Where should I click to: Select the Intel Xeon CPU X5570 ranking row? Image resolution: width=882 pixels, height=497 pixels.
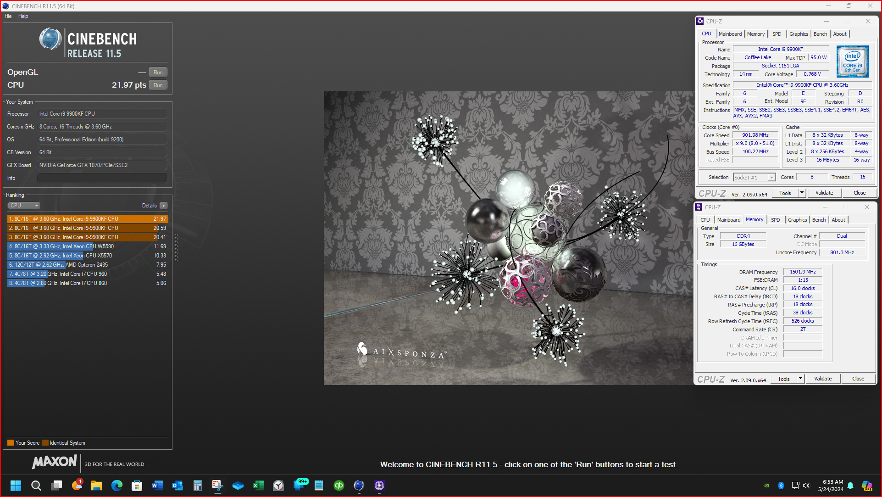point(88,256)
